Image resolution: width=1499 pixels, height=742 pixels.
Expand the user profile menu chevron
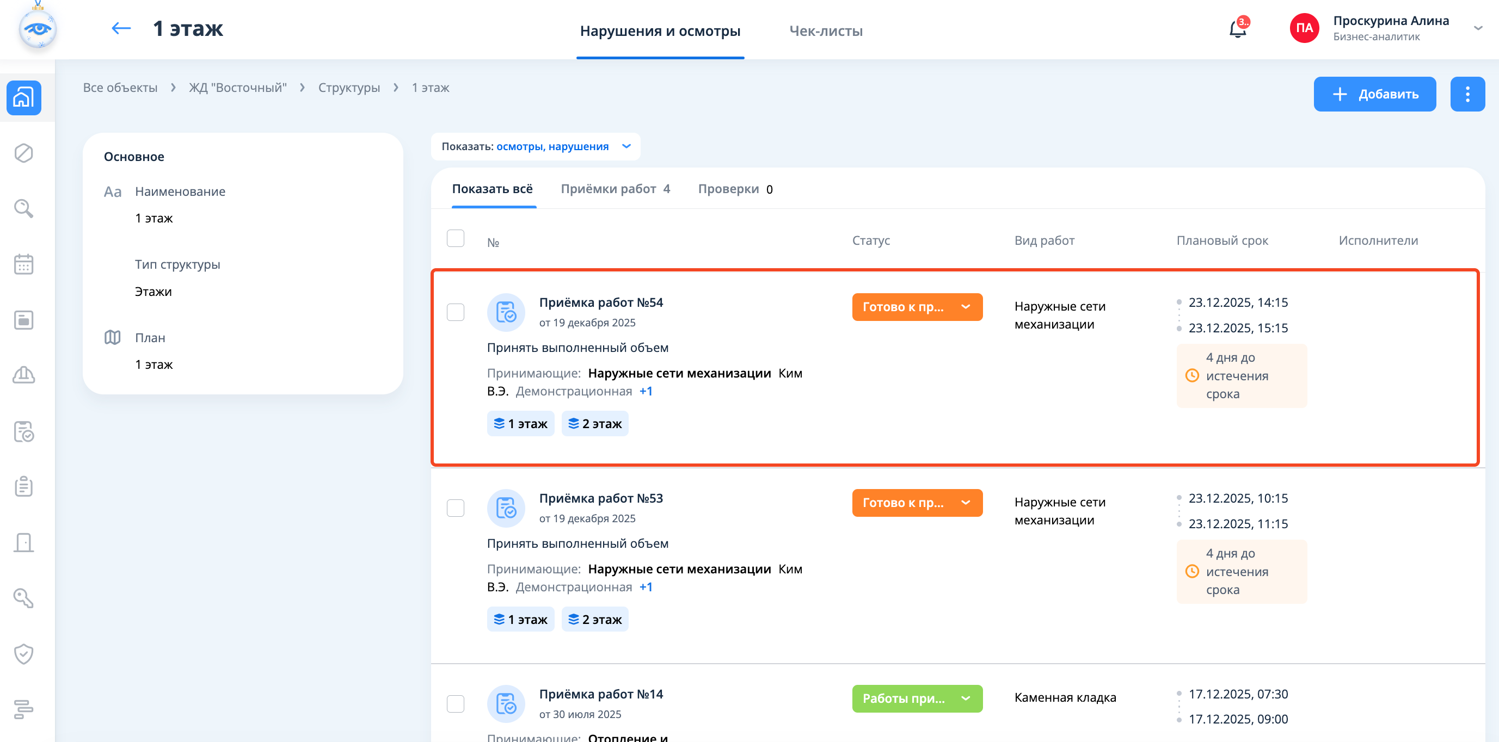pyautogui.click(x=1477, y=28)
